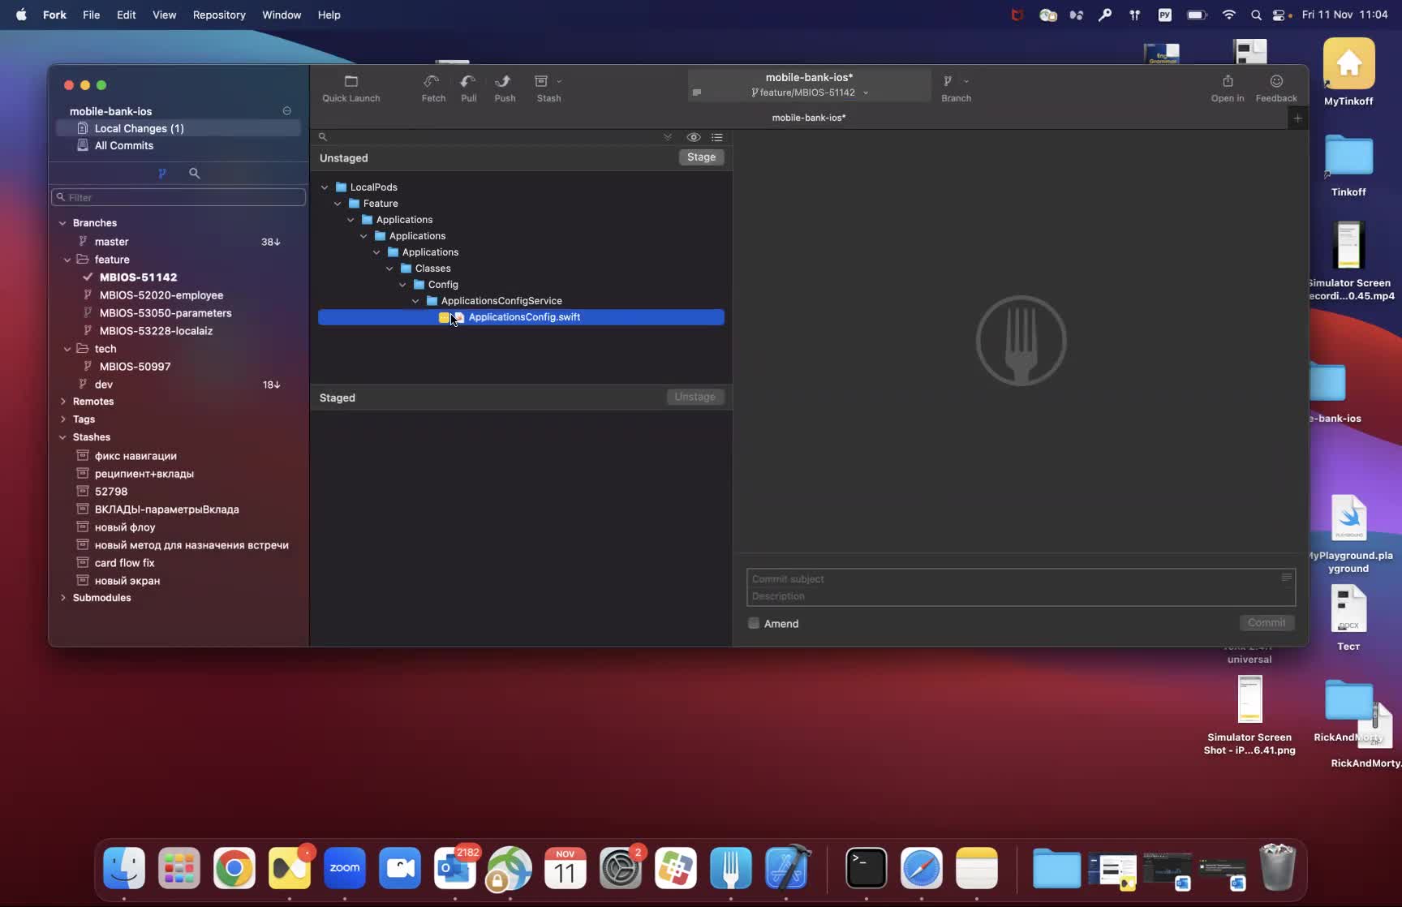Click repository options circle icon
The height and width of the screenshot is (907, 1402).
(x=286, y=111)
